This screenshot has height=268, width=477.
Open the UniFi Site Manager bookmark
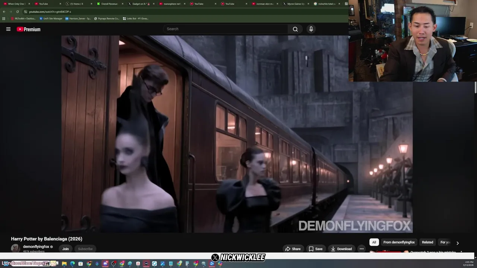point(51,18)
